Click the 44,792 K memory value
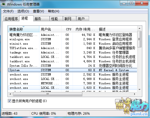The image size is (150, 118). click(88, 35)
